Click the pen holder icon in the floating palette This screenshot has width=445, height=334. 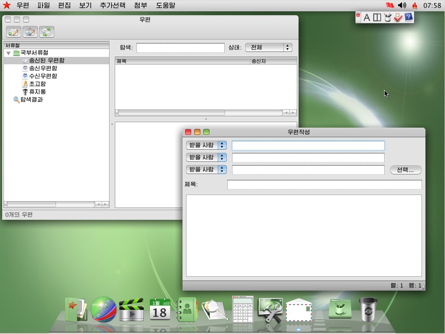point(388,18)
